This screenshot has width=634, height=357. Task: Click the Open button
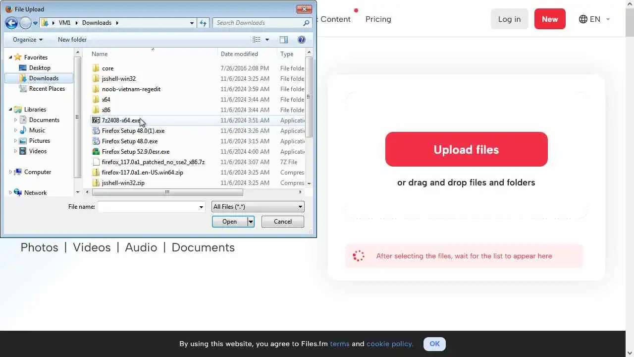tap(229, 222)
